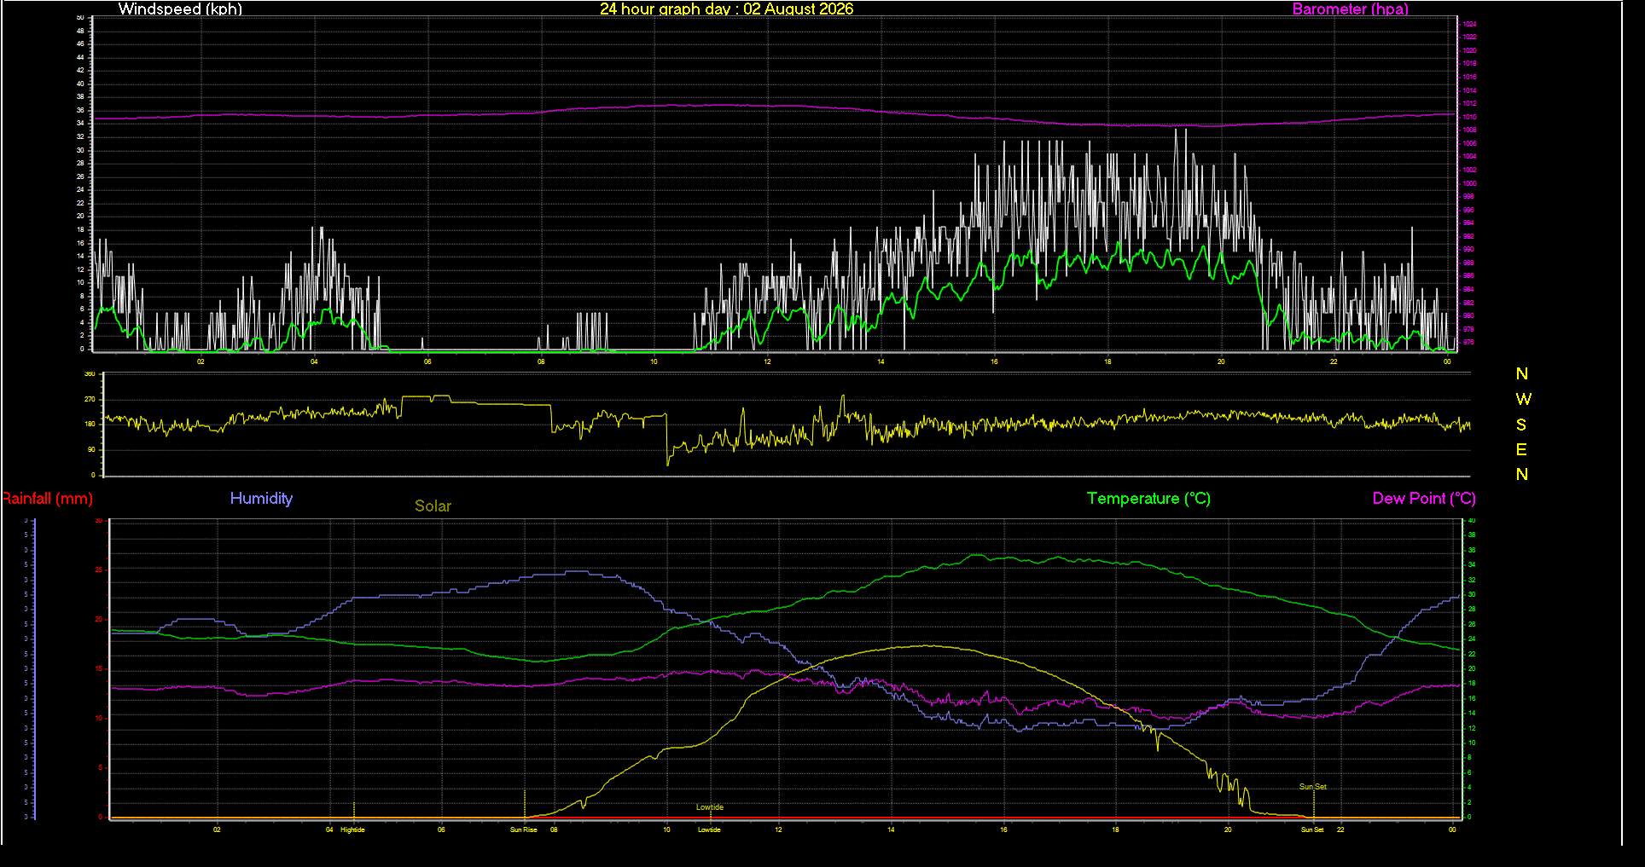Click the '270' wind direction axis value
This screenshot has height=867, width=1645.
(90, 399)
